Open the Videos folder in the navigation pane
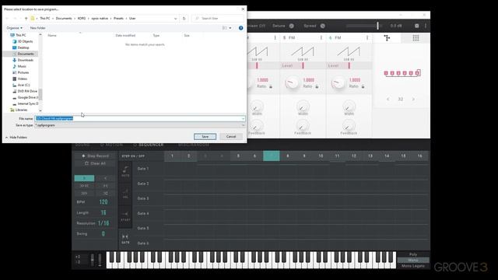Image resolution: width=498 pixels, height=280 pixels. (23, 79)
